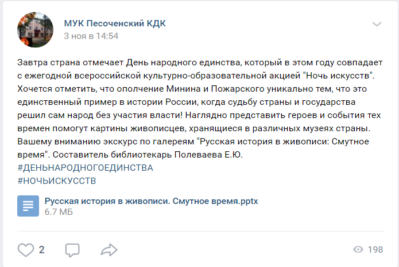Click the name Полеваева Е.Ю. in the text
This screenshot has height=267, width=399.
(208, 155)
